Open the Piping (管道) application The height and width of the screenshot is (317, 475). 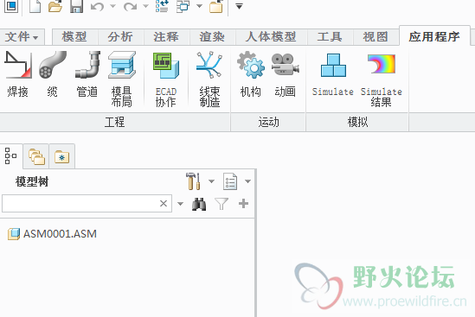(87, 74)
